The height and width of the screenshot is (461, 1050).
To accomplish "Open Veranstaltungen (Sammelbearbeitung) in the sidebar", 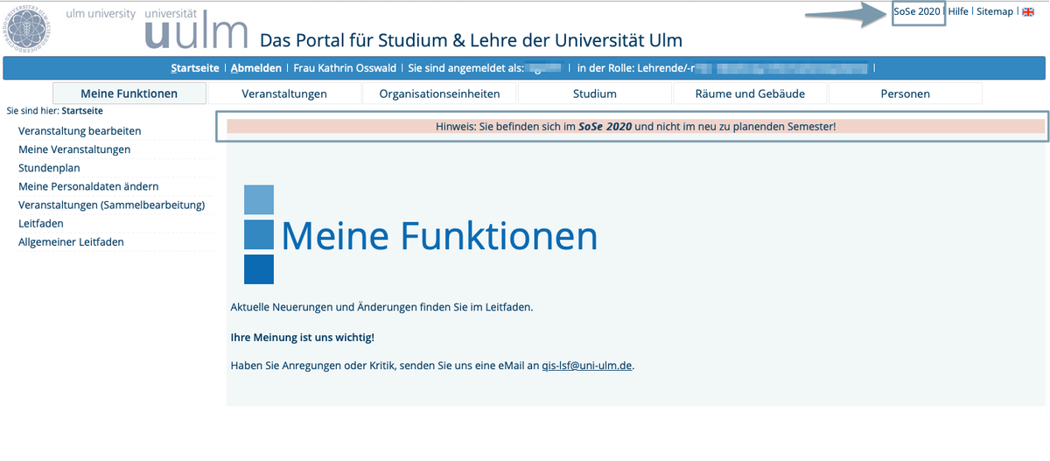I will click(111, 205).
